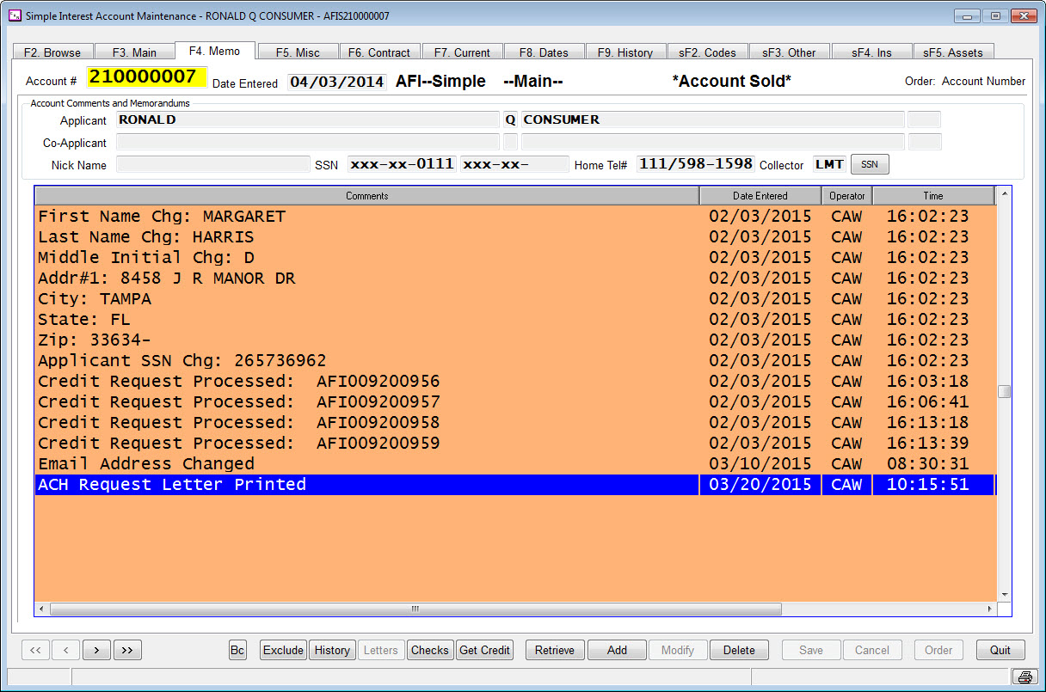Image resolution: width=1046 pixels, height=692 pixels.
Task: View the sF4. Ins tab
Action: click(x=871, y=51)
